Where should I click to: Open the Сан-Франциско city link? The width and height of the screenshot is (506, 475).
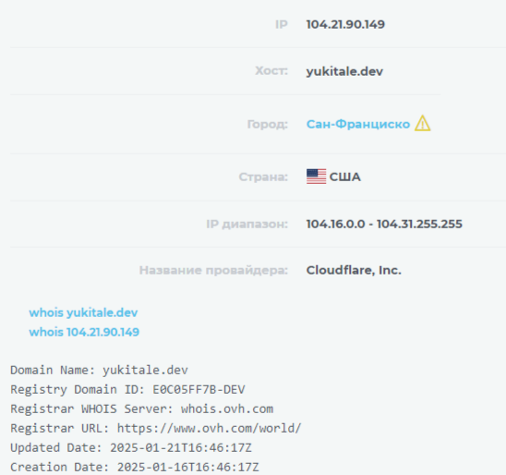tap(358, 124)
